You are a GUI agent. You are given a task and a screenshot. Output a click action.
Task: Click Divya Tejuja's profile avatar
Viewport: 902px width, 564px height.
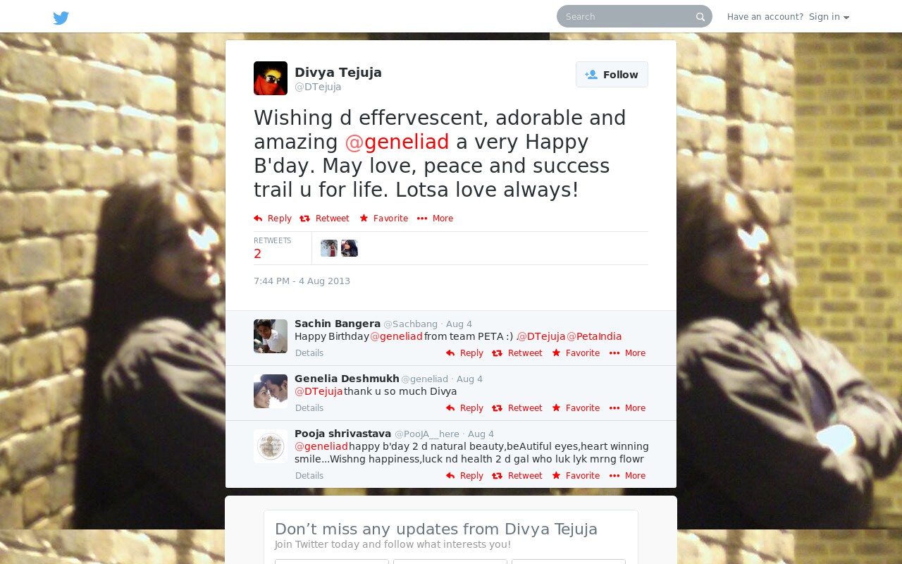(271, 78)
